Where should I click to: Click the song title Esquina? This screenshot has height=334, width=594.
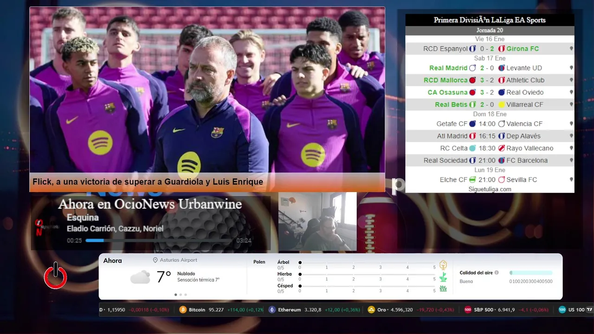tap(83, 218)
